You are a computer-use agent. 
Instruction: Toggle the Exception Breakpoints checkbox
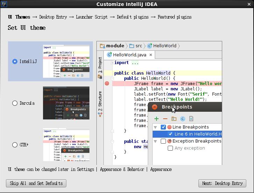point(163,141)
